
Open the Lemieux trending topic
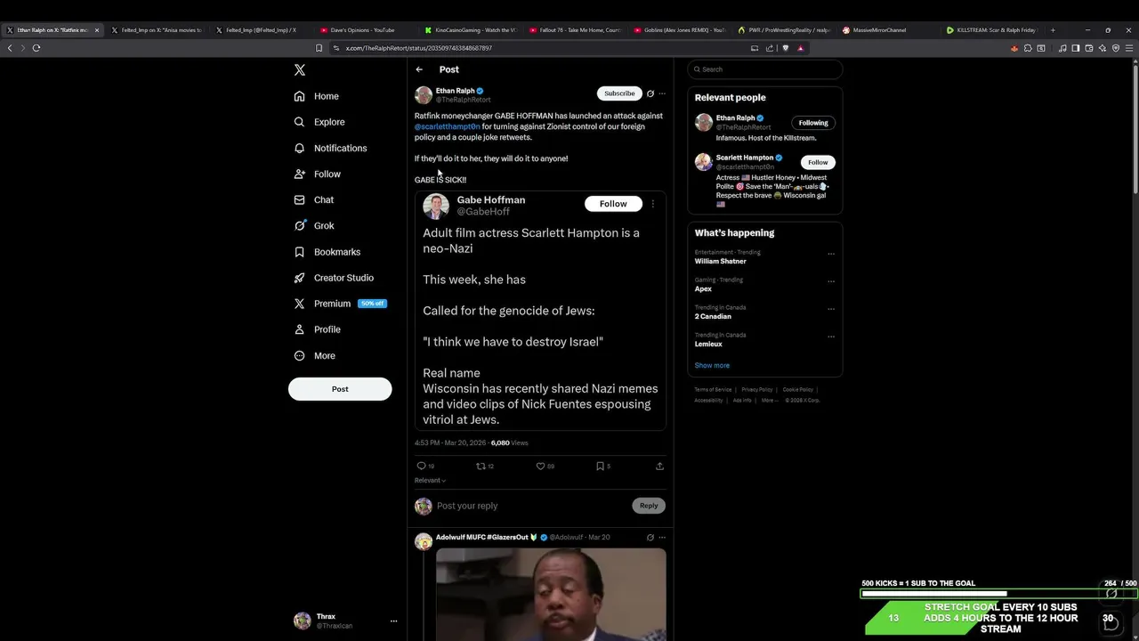click(708, 345)
